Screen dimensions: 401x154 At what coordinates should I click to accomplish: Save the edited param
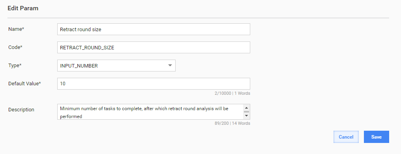point(377,137)
